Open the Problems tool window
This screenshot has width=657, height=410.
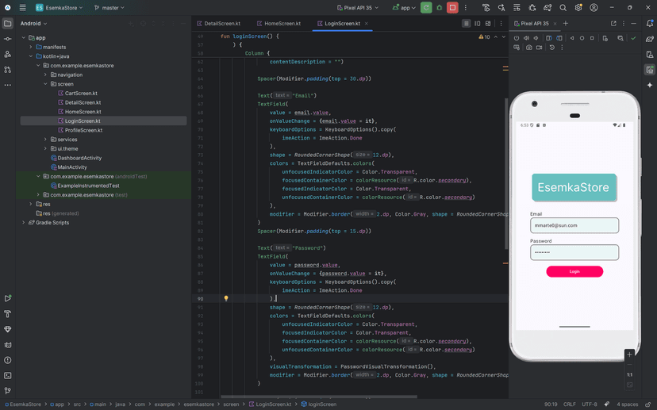[8, 360]
